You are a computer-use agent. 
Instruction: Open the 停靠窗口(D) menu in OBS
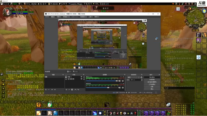pos(66,17)
